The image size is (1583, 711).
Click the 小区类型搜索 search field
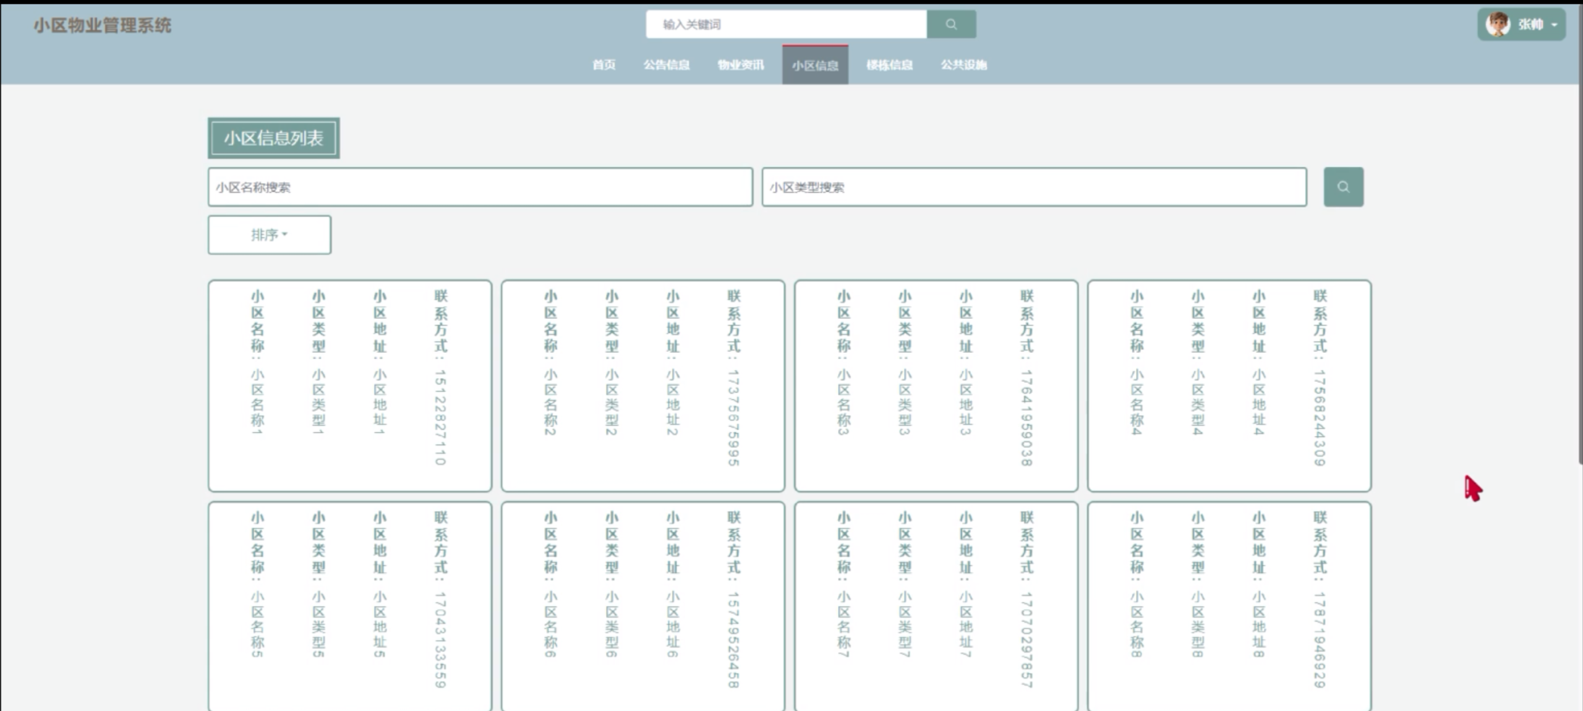click(1034, 187)
